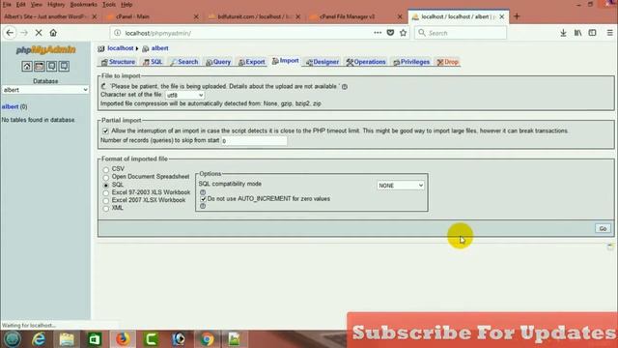
Task: Open the Structure tab
Action: (118, 62)
